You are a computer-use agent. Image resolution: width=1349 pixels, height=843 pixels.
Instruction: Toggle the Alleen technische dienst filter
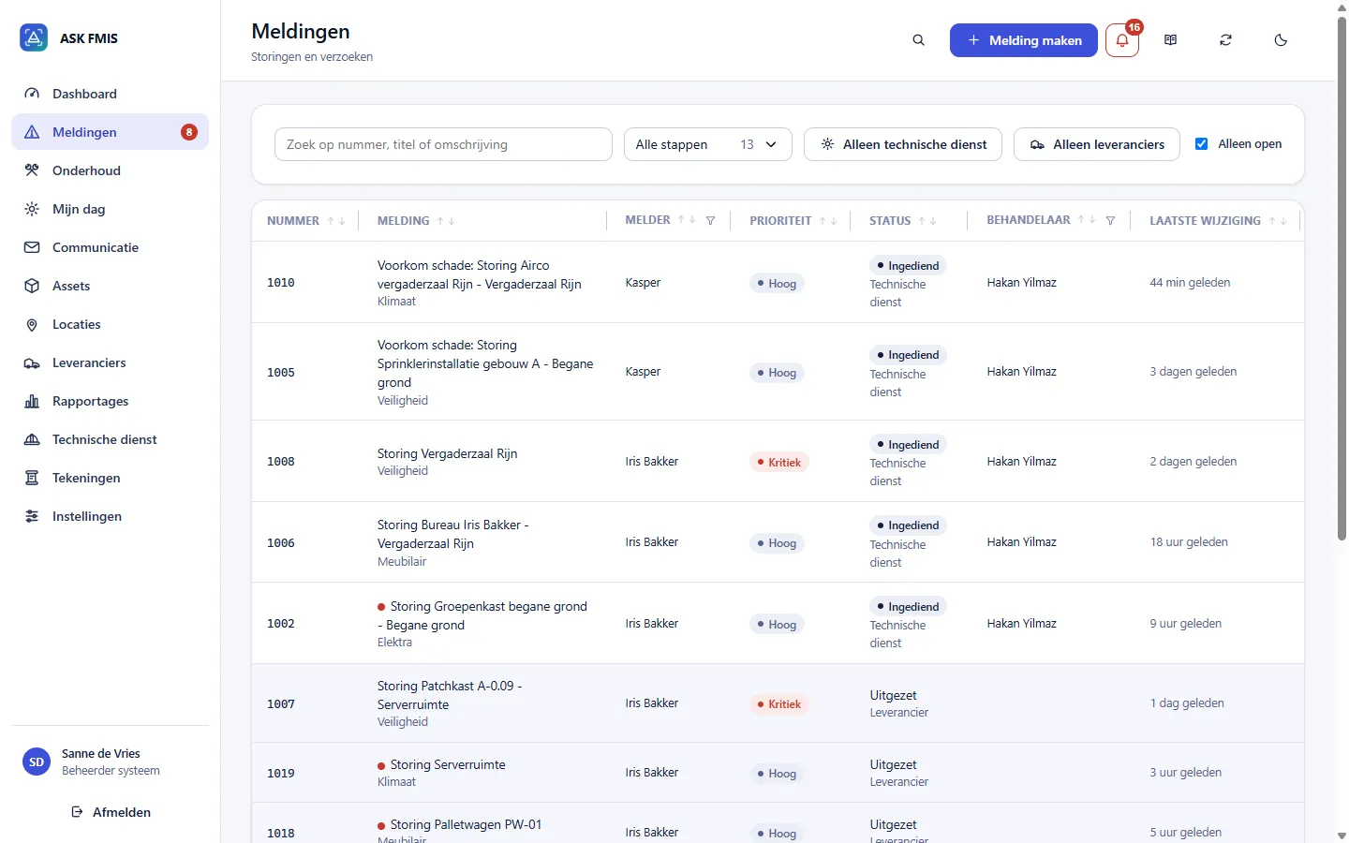(903, 144)
